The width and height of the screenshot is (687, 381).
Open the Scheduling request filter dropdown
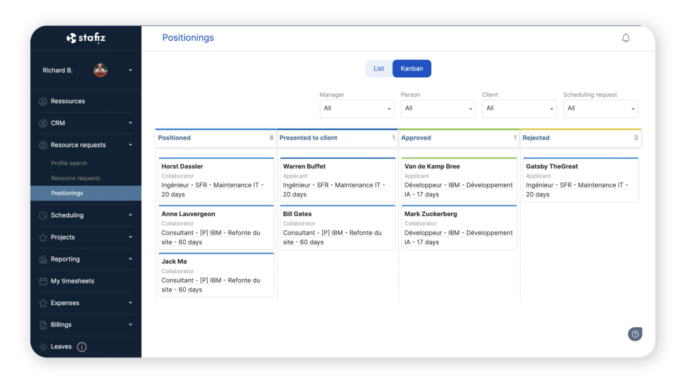point(600,109)
